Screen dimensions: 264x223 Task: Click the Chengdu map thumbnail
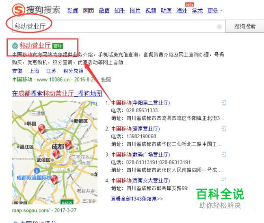coord(55,152)
